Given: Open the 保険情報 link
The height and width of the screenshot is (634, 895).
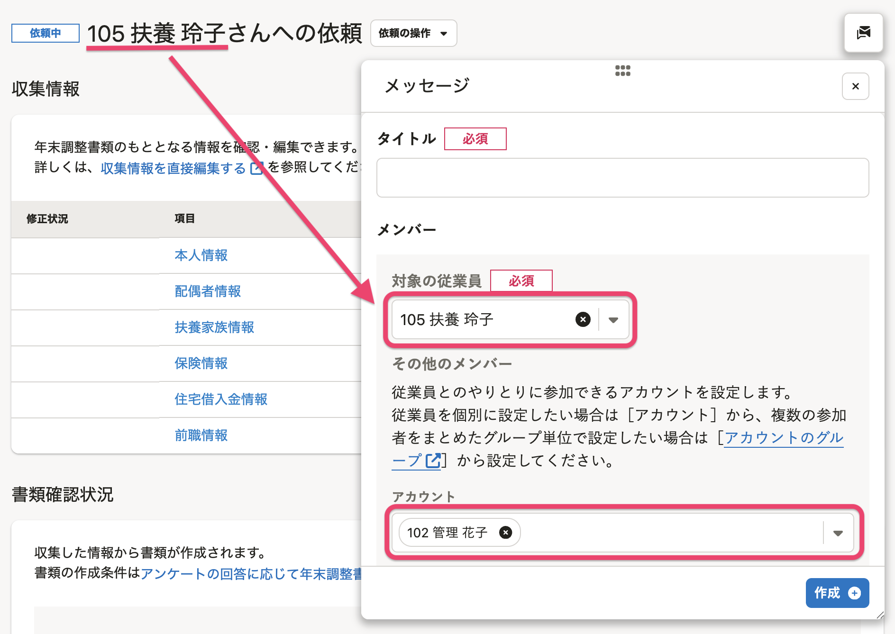Looking at the screenshot, I should (x=201, y=363).
